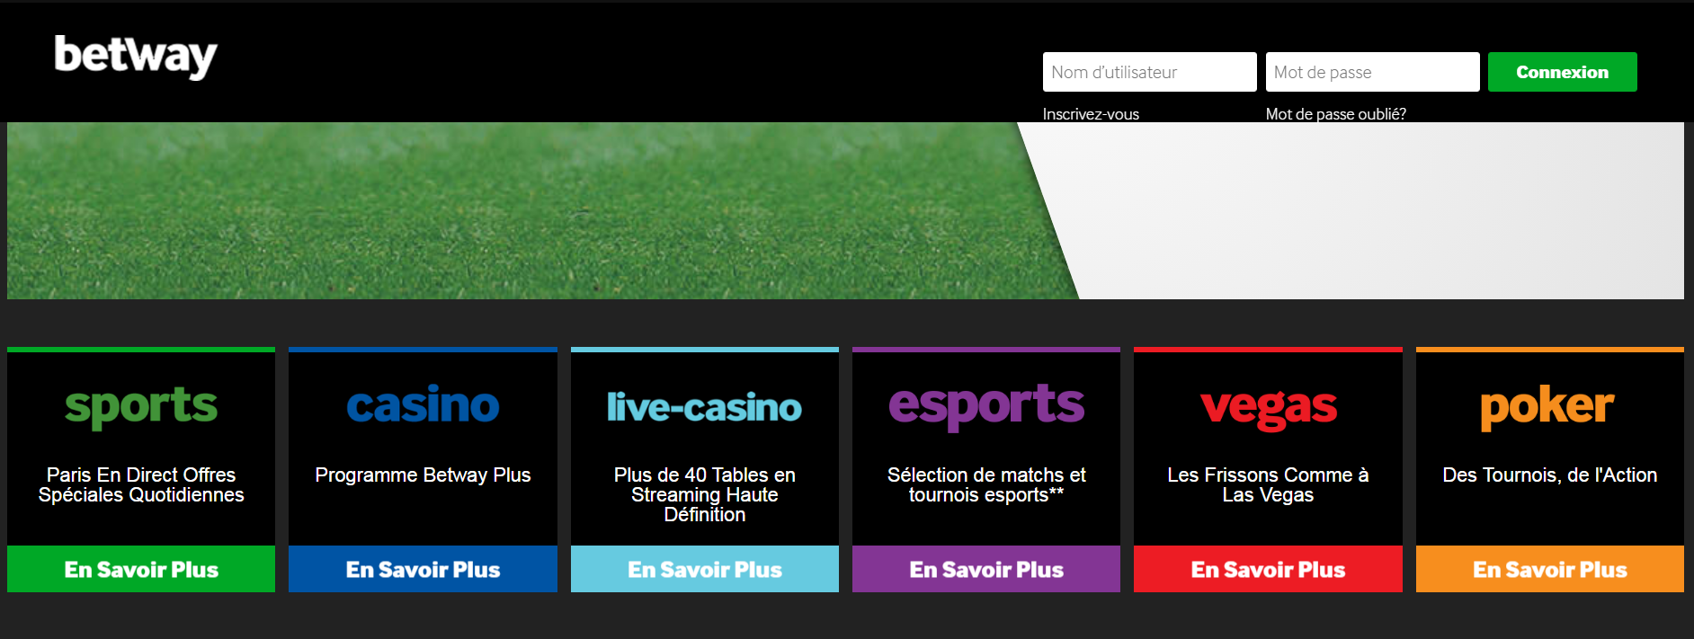Focus the Nom d'utilisateur field
The image size is (1694, 639).
pos(1149,72)
